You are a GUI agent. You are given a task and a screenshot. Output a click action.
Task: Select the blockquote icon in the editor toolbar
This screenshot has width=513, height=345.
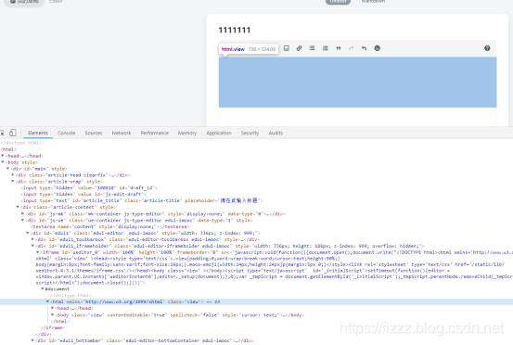pyautogui.click(x=339, y=48)
